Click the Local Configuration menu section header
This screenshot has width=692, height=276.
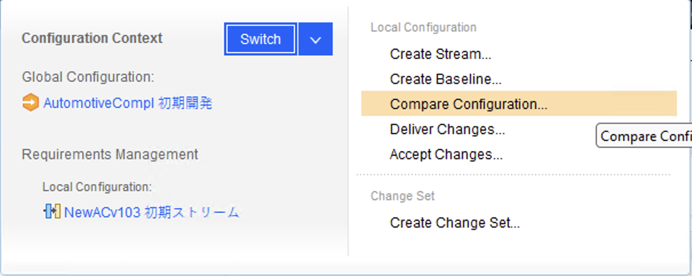[423, 27]
